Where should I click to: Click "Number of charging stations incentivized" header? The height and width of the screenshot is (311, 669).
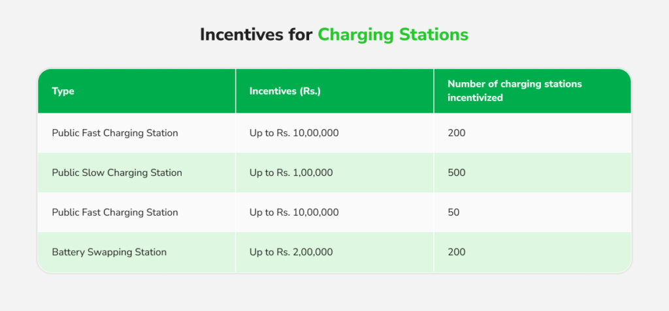[514, 91]
